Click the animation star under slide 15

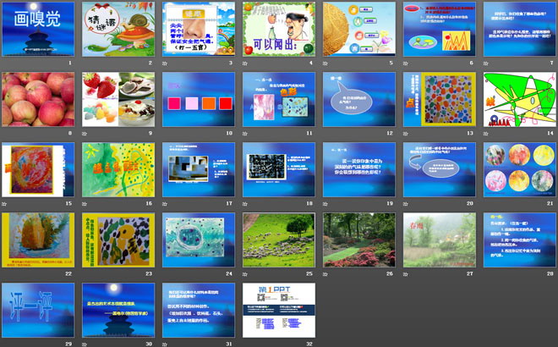(x=4, y=204)
